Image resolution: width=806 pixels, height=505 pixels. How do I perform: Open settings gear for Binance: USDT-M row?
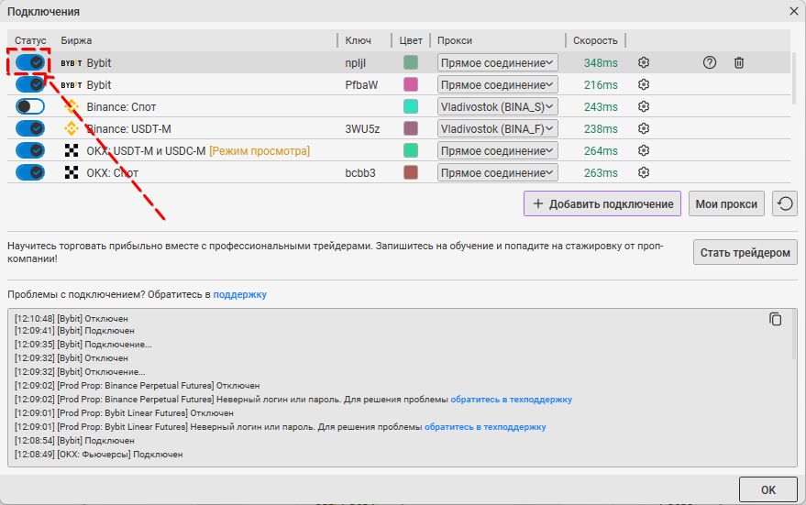[x=644, y=128]
